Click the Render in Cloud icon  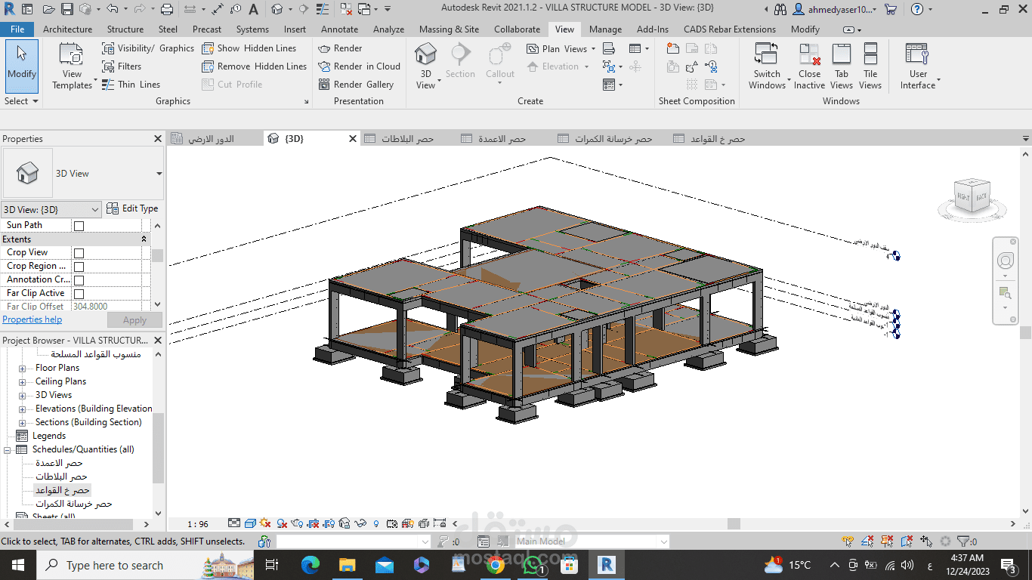(x=324, y=66)
